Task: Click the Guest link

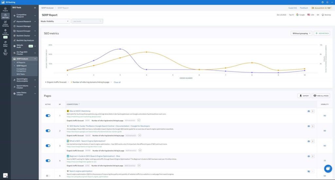Action: point(292,8)
